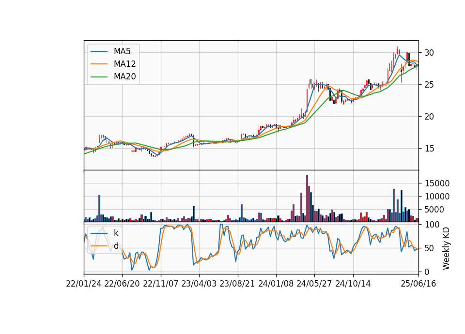Click the 22/01/24 date tick label
This screenshot has height=334, width=465.
tap(84, 284)
